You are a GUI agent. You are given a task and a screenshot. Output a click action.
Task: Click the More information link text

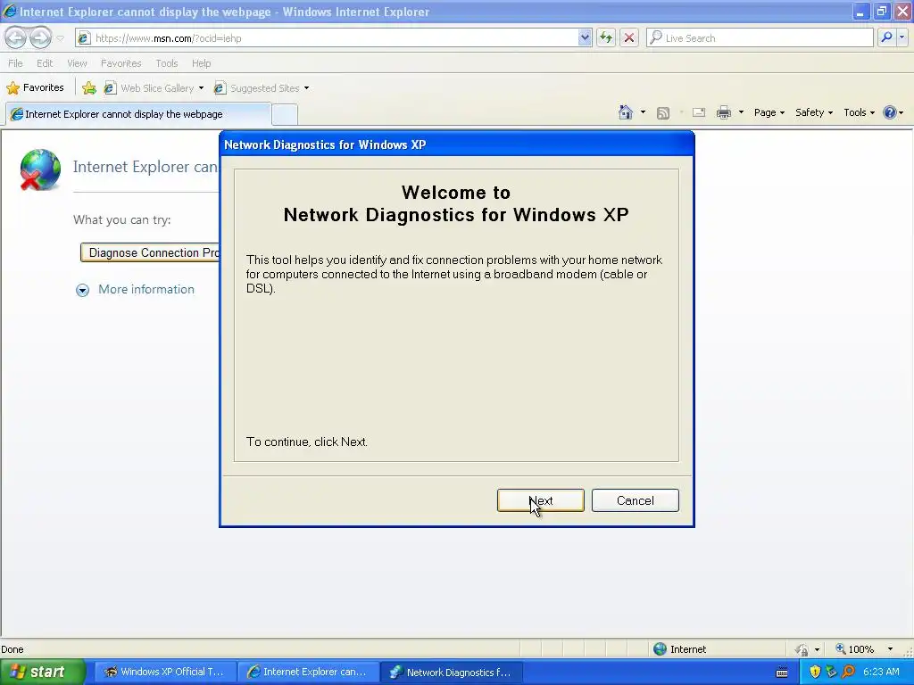click(x=146, y=290)
